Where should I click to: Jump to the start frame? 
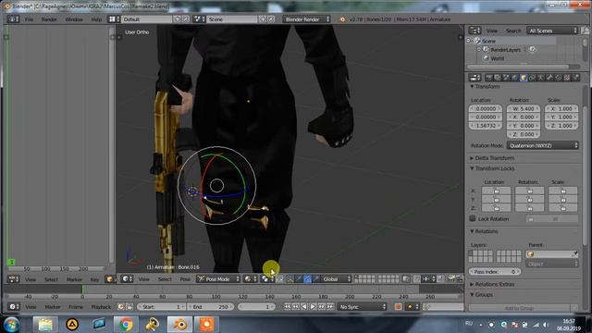tap(288, 307)
